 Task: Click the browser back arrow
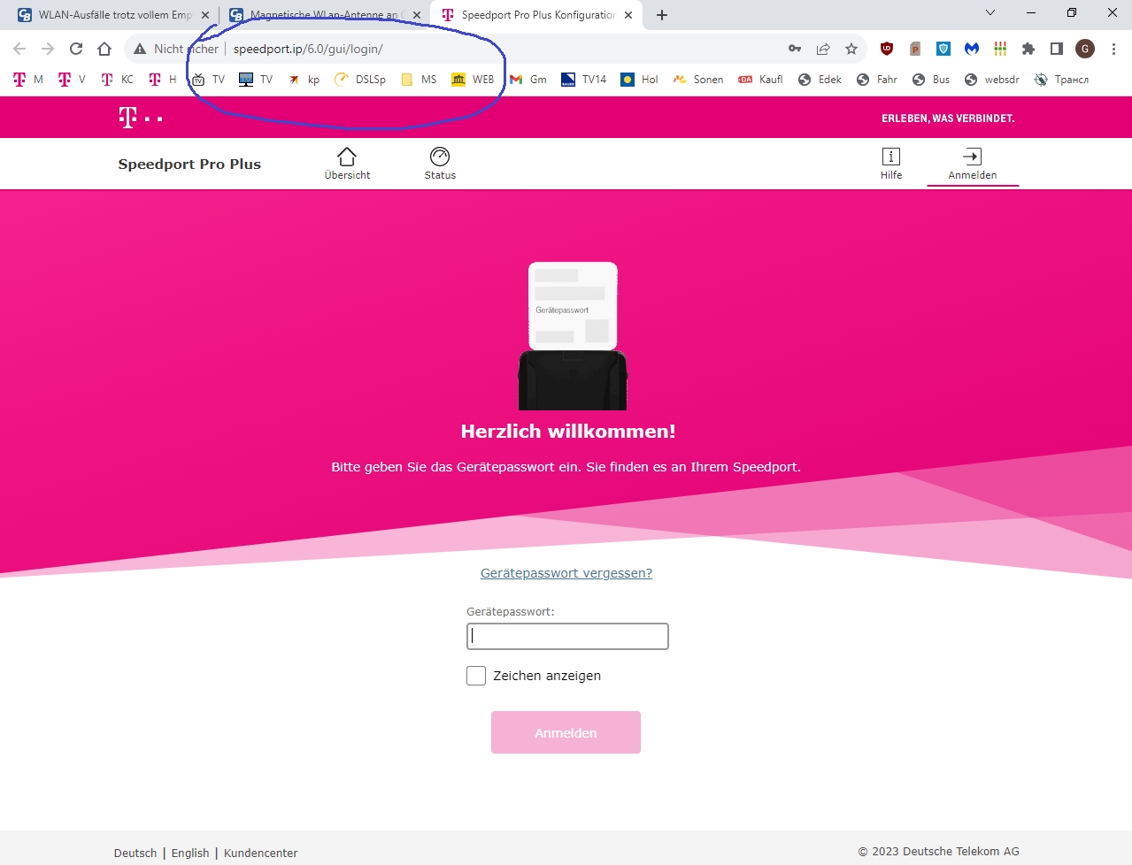click(x=19, y=49)
